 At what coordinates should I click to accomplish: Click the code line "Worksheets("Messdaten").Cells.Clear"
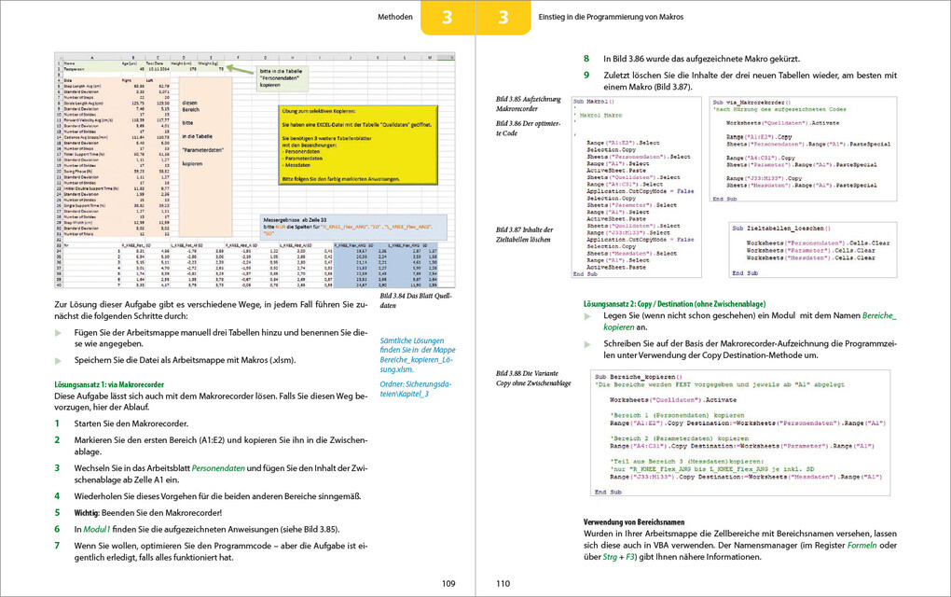click(x=811, y=257)
